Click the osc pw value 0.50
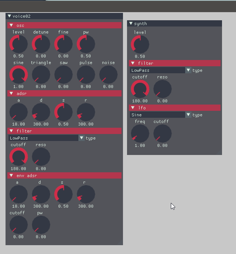This screenshot has height=254, width=236. click(x=86, y=56)
